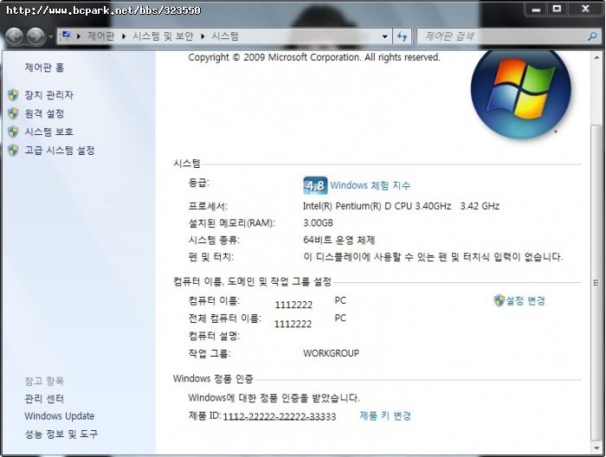Open 성능 정보 및 도구 link
606x457 pixels.
coord(61,434)
